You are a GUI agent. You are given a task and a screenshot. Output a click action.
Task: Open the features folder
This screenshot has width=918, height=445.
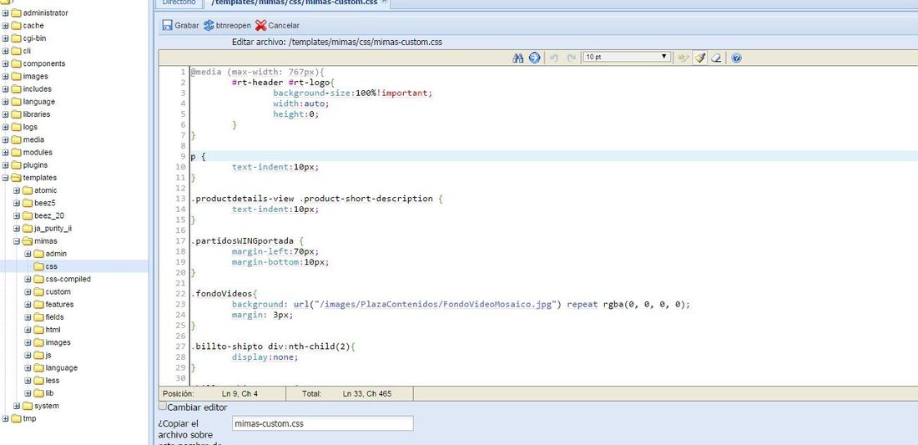click(x=59, y=305)
